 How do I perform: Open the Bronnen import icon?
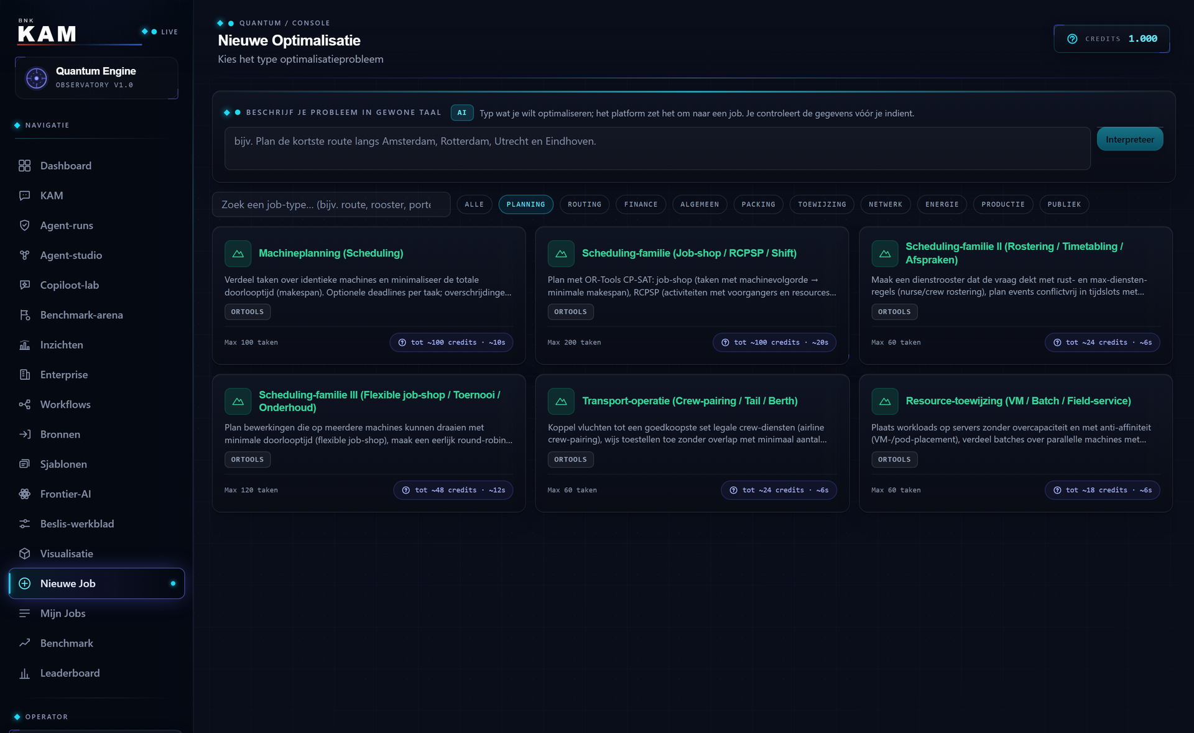pyautogui.click(x=24, y=434)
